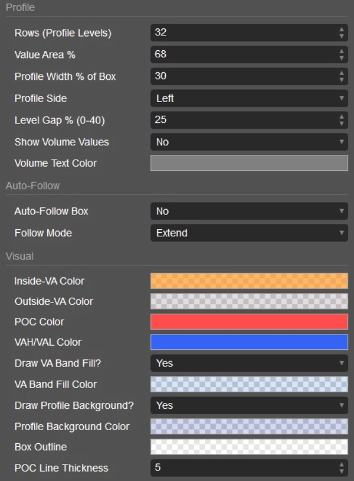Open the Auto-Follow Box dropdown
Viewport: 354px width, 481px height.
coord(248,211)
